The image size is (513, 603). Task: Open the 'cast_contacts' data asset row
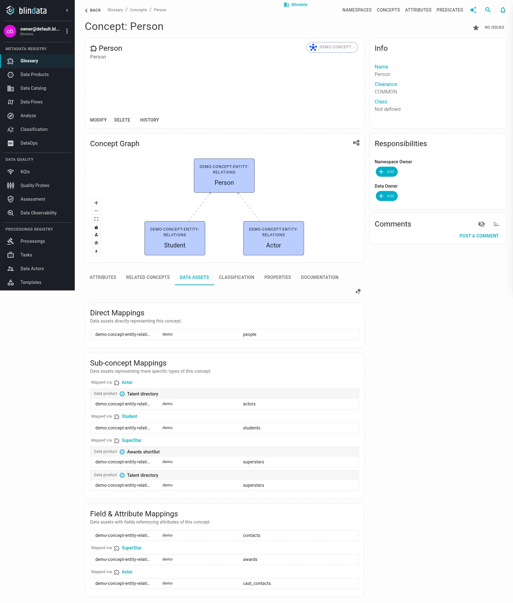point(224,583)
